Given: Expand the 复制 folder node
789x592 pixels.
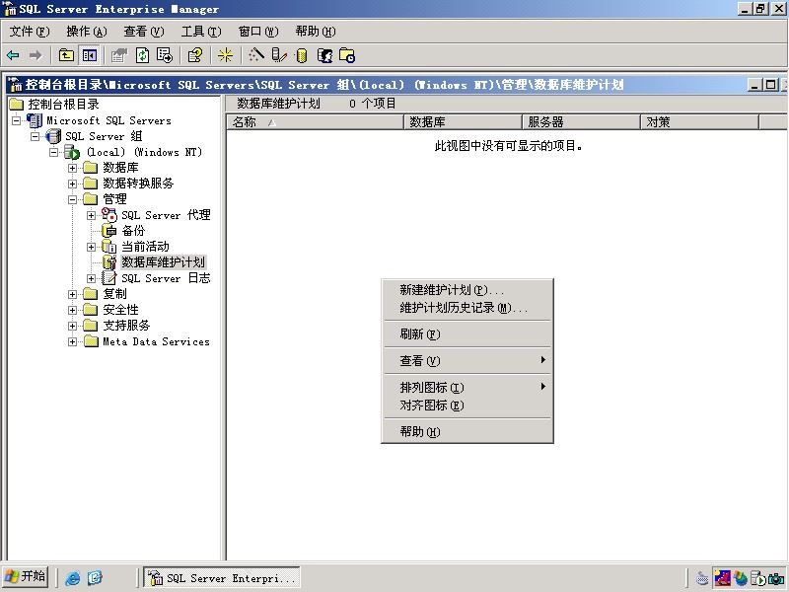Looking at the screenshot, I should pos(72,294).
